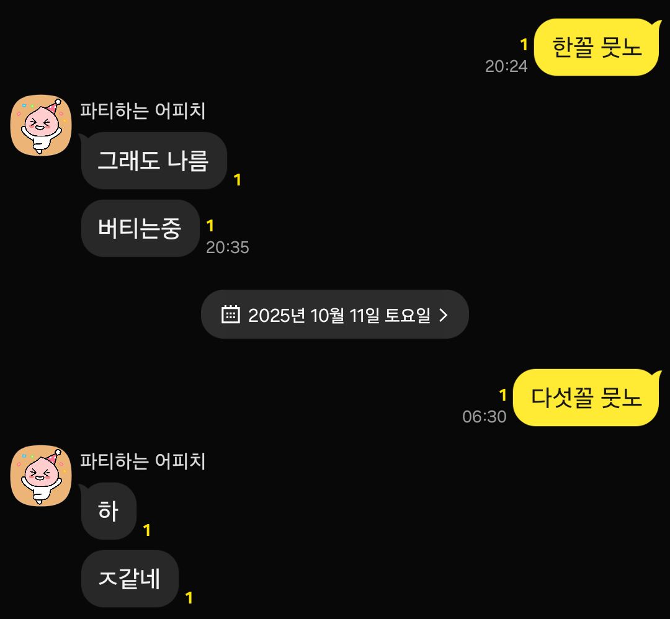Viewport: 670px width, 619px height.
Task: Click the 06:30 timestamp
Action: click(484, 417)
